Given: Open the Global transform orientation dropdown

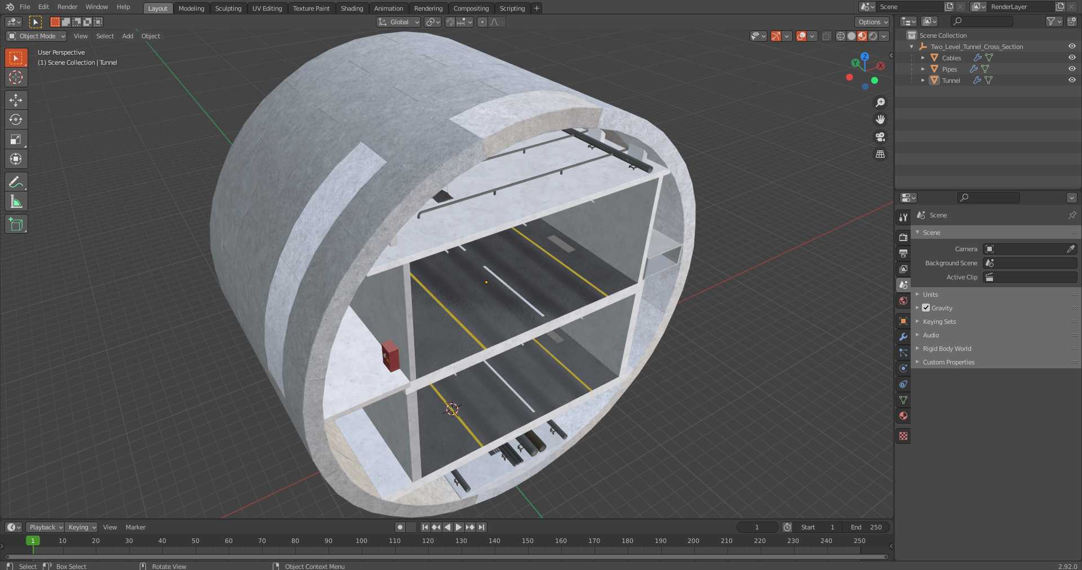Looking at the screenshot, I should 398,22.
